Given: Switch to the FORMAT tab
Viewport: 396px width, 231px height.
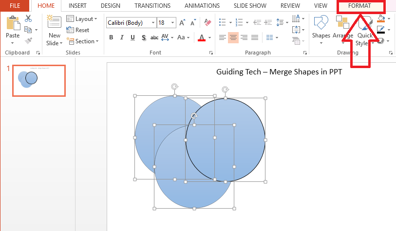Looking at the screenshot, I should pos(359,6).
